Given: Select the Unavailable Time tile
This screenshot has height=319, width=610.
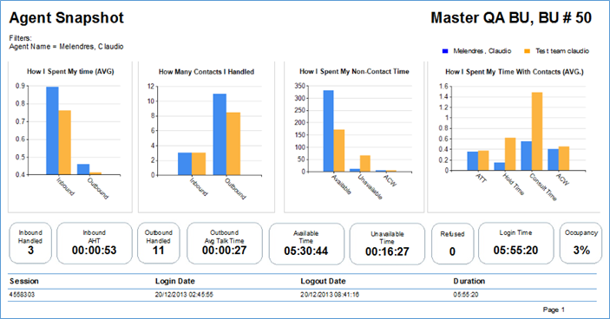Looking at the screenshot, I should coord(387,244).
